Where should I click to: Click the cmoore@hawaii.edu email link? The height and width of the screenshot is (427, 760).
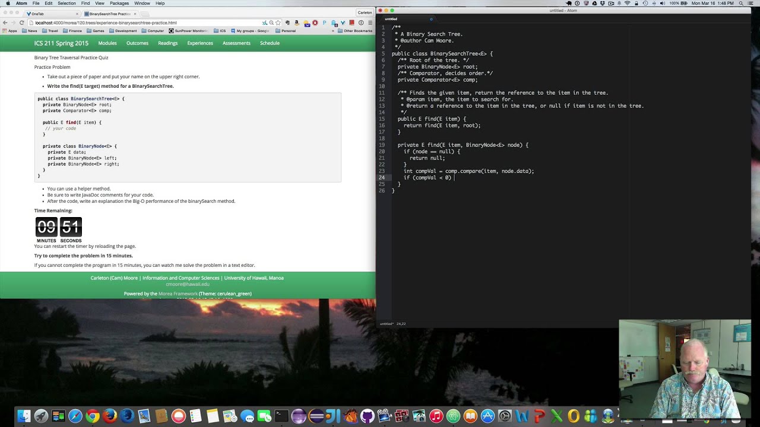pos(188,285)
